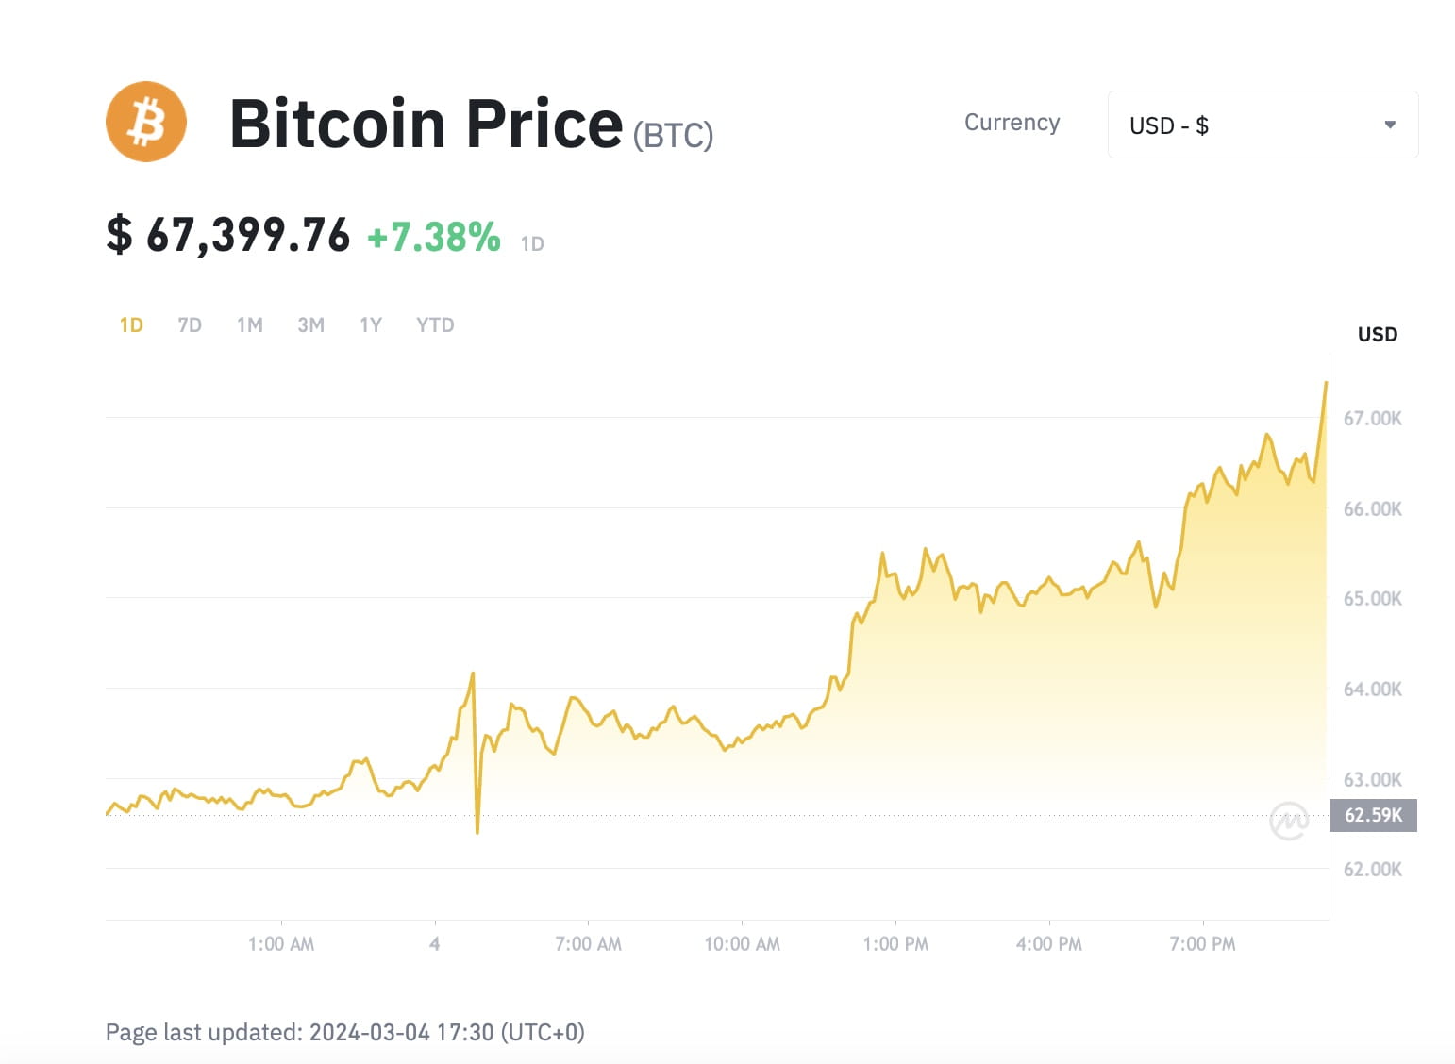
Task: Select the 1M time range
Action: (x=249, y=324)
